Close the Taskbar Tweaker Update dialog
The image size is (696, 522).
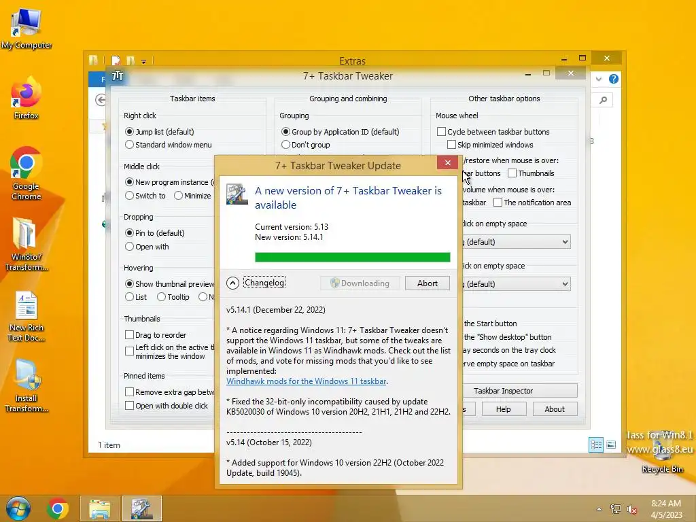447,163
